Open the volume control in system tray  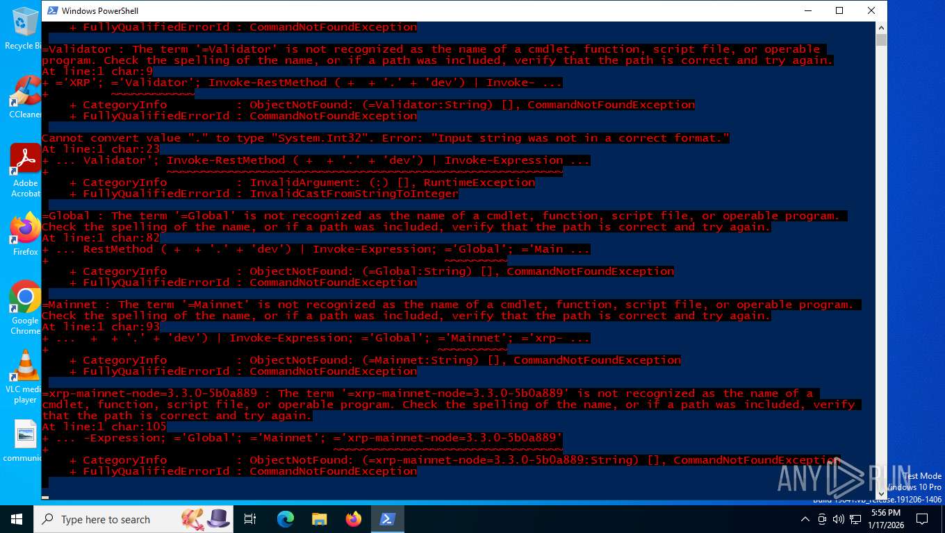[x=838, y=519]
